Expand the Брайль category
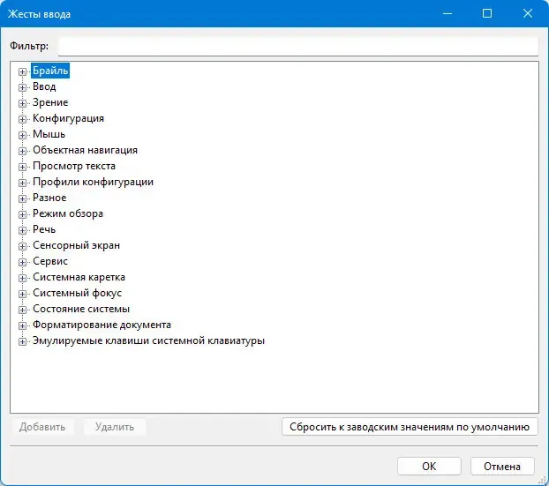 tap(22, 71)
